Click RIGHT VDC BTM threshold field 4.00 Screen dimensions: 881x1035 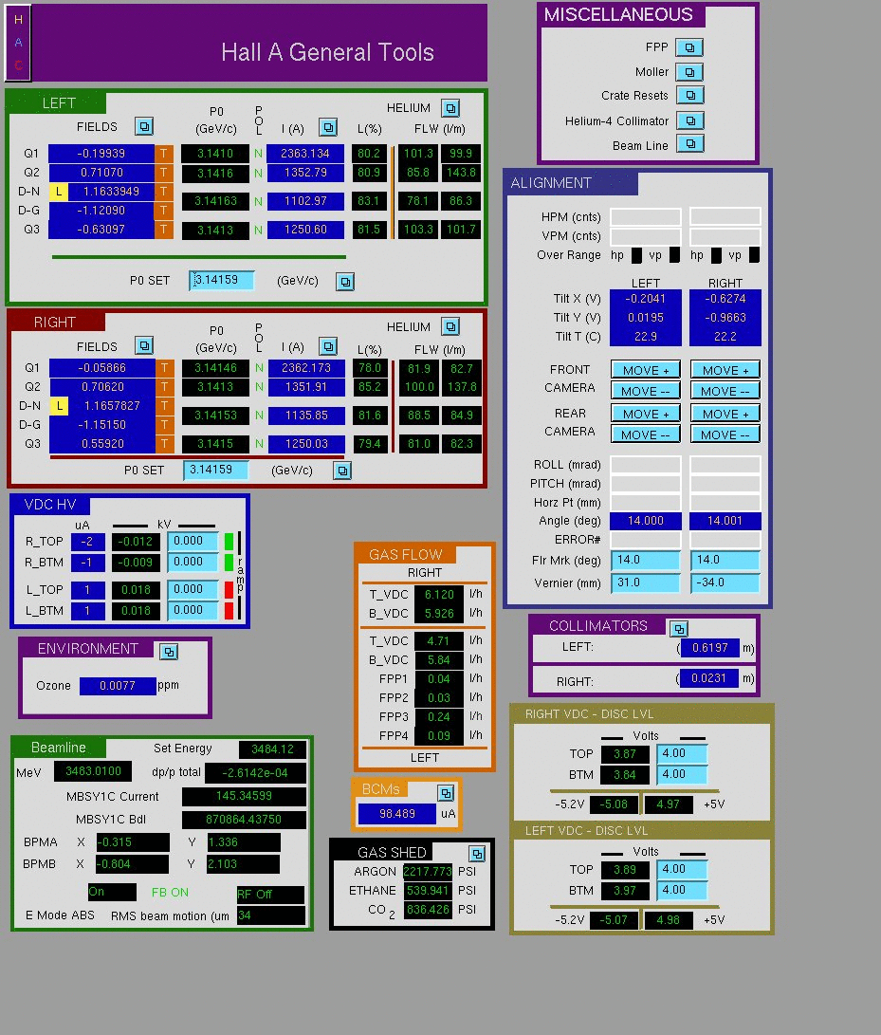(x=683, y=774)
